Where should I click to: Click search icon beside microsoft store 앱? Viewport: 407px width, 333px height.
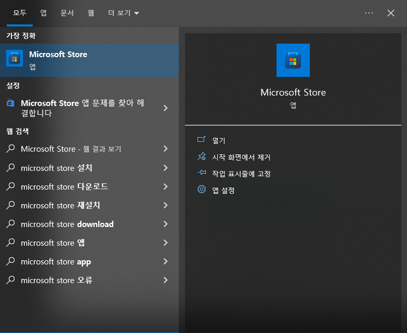[10, 243]
